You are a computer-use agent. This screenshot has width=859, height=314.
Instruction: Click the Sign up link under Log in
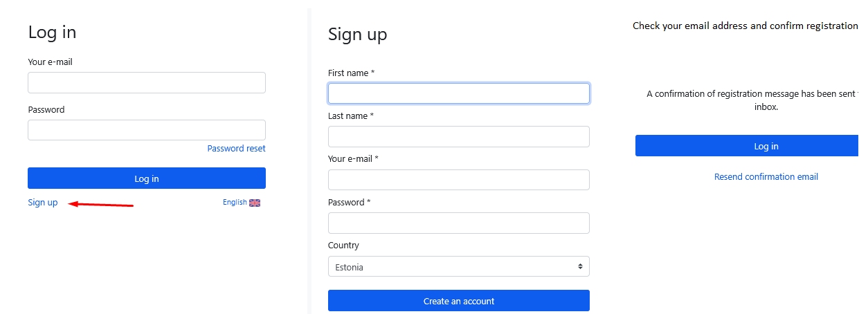coord(43,203)
